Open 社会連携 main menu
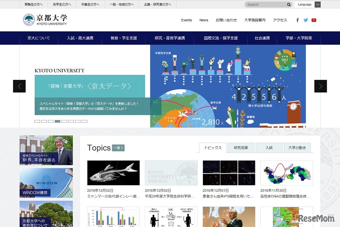The width and height of the screenshot is (340, 227). click(x=262, y=38)
